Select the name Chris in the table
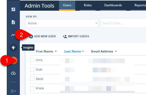146x95 pixels. 39,60
